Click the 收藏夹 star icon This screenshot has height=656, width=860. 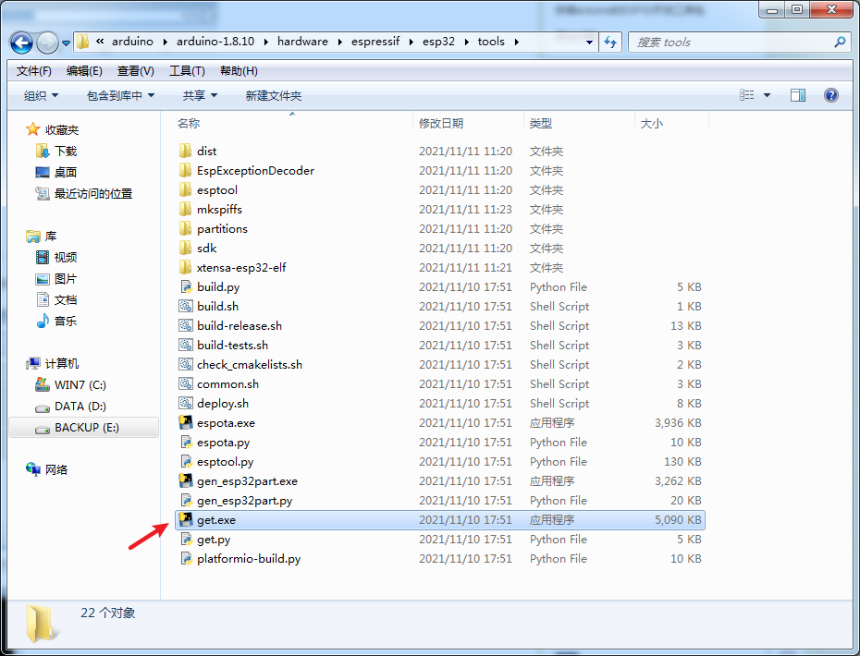coord(32,129)
